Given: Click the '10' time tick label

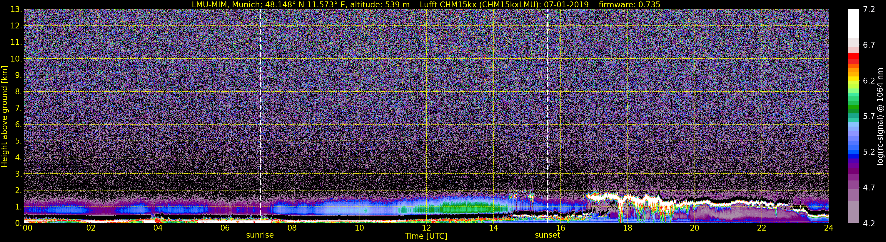Looking at the screenshot, I should pos(359,228).
